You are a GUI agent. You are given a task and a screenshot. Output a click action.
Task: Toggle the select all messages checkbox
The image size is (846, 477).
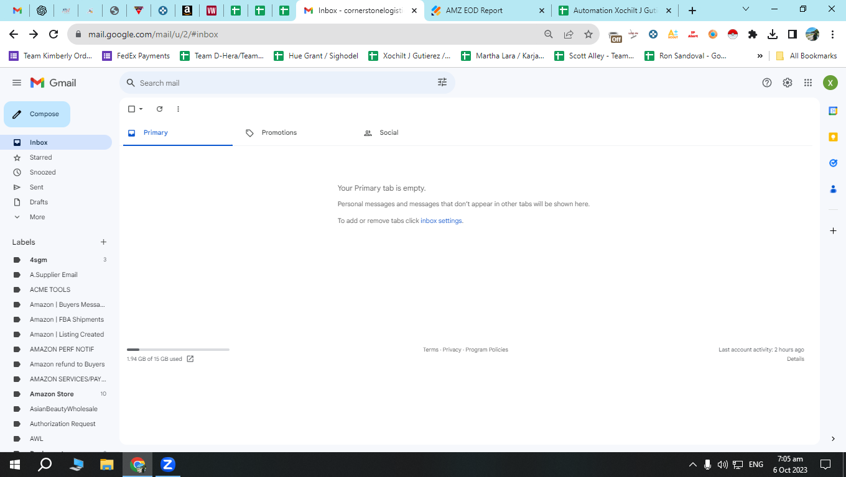[x=131, y=109]
